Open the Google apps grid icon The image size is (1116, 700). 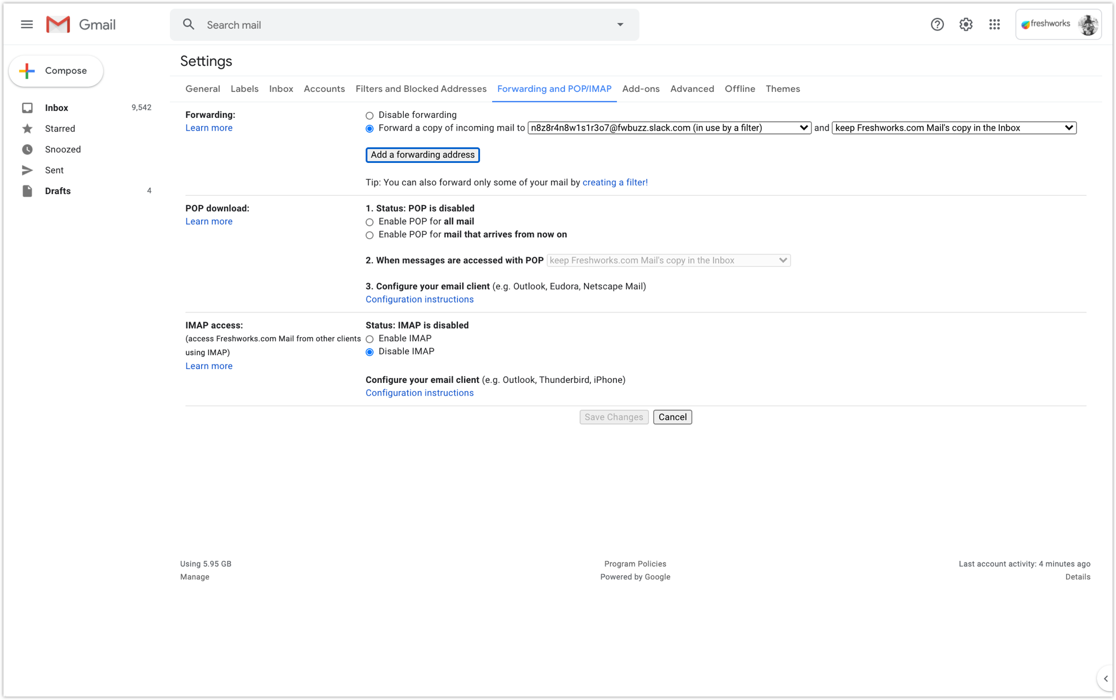click(x=994, y=24)
